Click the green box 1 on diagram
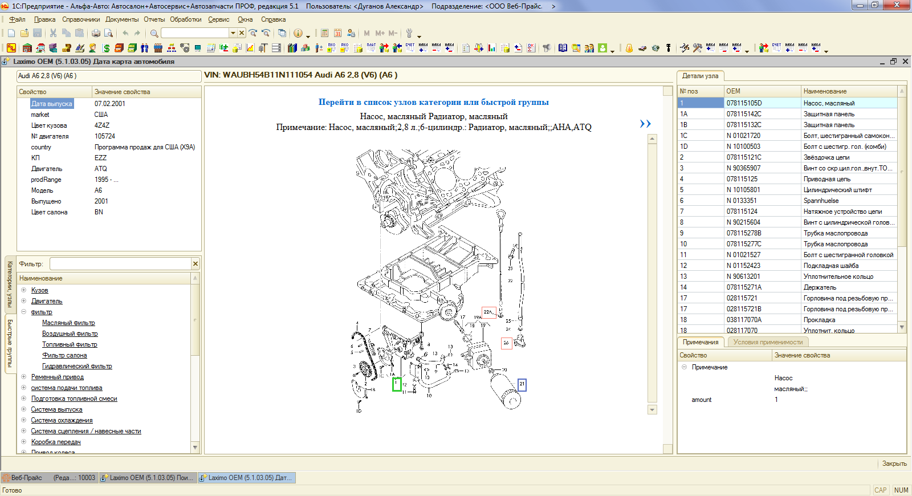 click(397, 384)
